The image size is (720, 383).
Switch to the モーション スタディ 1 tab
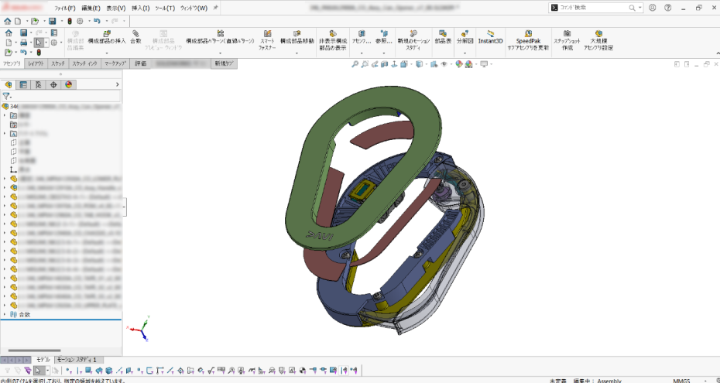(77, 360)
